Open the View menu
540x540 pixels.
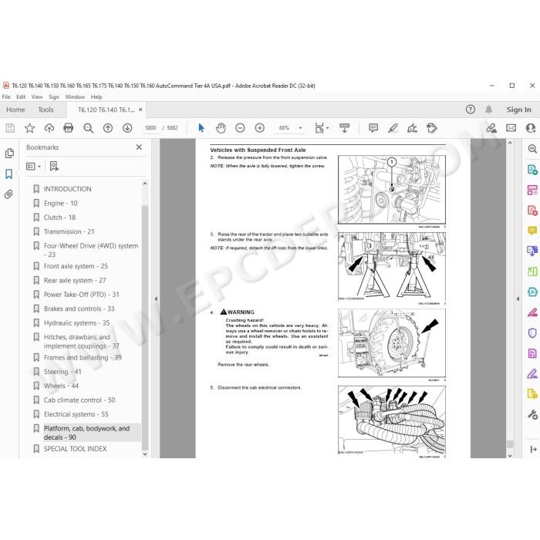point(37,97)
